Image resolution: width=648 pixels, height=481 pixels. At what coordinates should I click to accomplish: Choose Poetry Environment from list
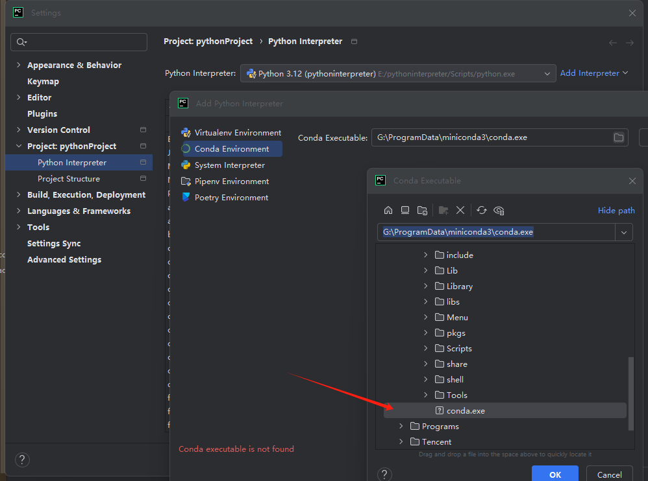231,198
